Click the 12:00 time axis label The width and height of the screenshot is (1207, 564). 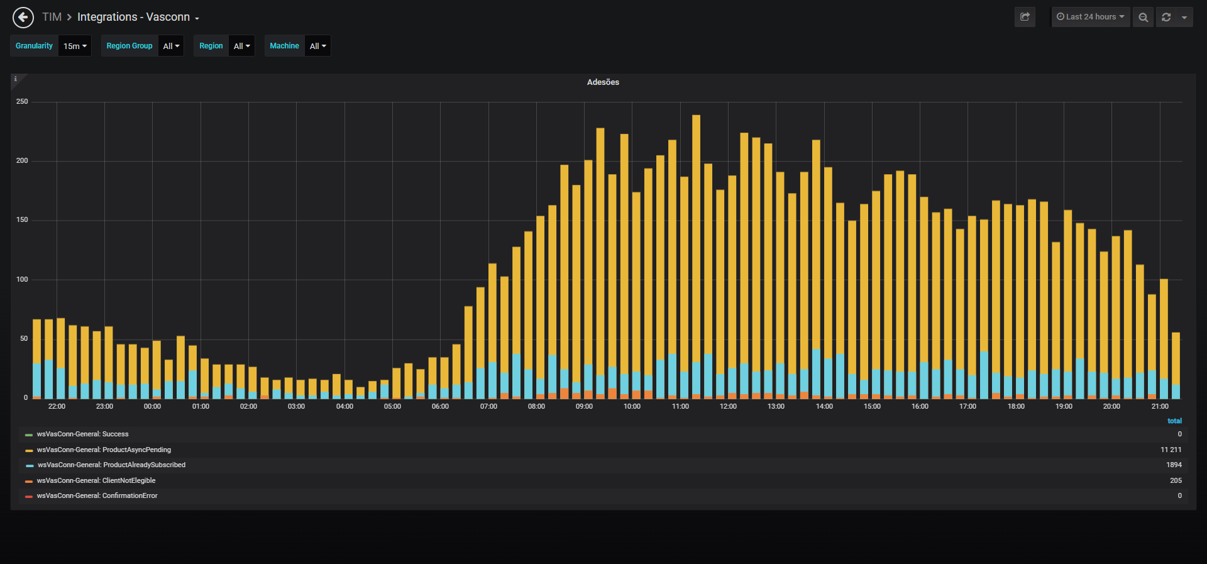click(728, 407)
